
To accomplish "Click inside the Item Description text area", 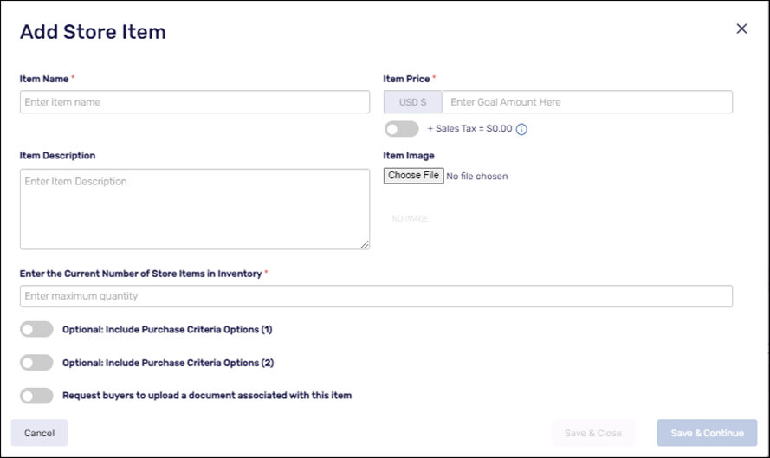I will point(195,209).
